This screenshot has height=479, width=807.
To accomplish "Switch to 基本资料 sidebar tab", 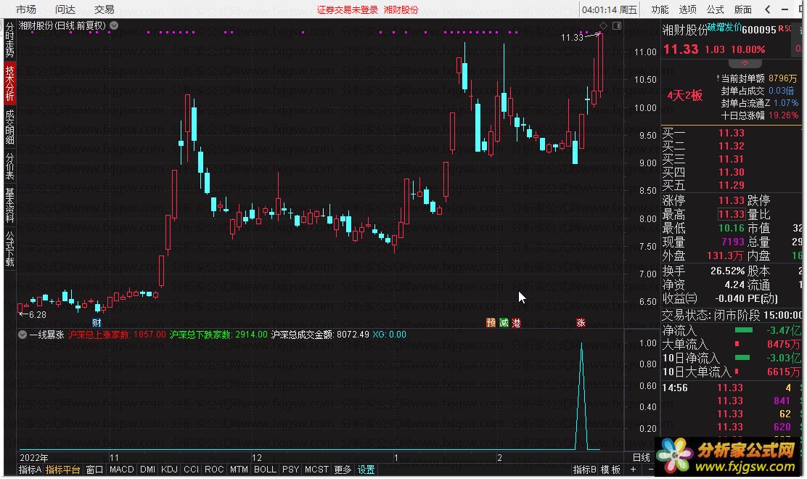I will [9, 205].
